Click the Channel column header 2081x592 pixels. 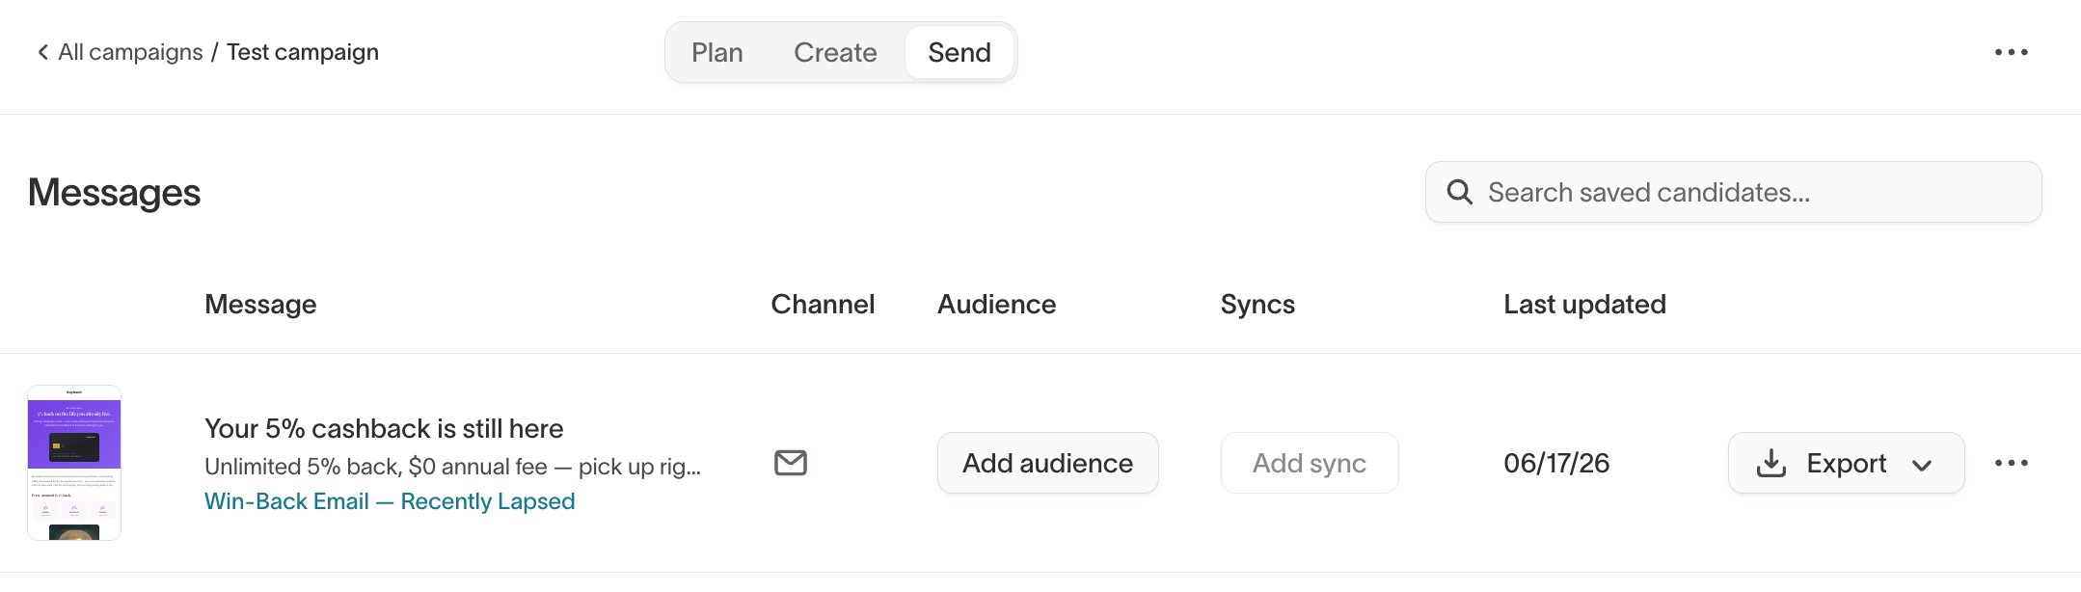tap(823, 305)
